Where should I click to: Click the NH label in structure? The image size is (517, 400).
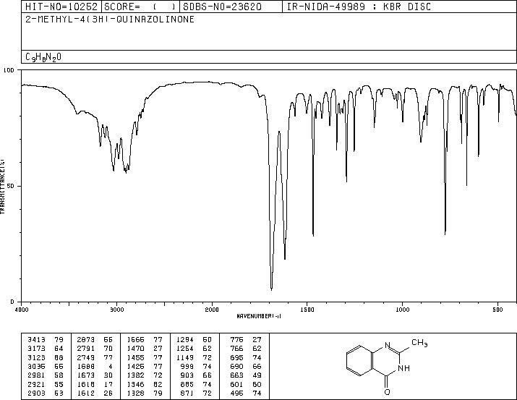point(404,367)
